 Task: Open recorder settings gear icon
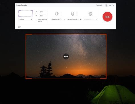[106, 5]
